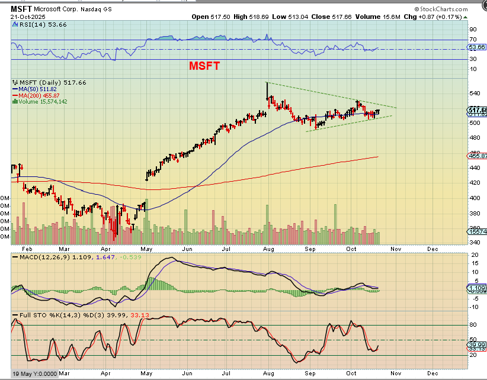
Task: Click the May label under the volume bars
Action: [x=146, y=249]
